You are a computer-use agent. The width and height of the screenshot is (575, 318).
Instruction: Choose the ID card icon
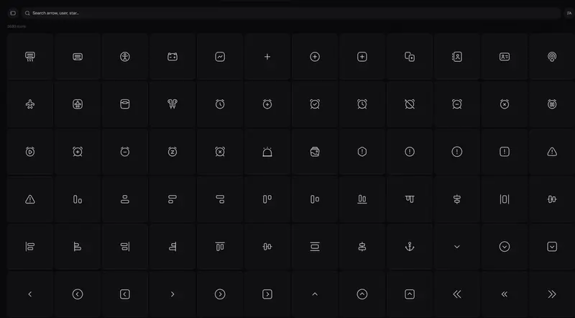(505, 57)
